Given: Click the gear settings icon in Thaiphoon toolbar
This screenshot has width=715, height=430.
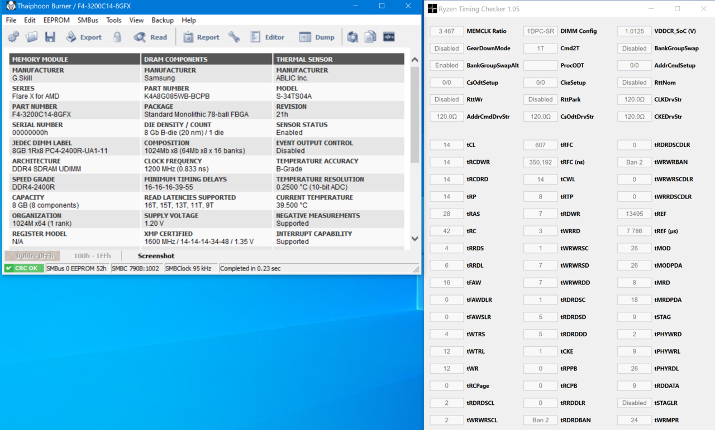Looking at the screenshot, I should pyautogui.click(x=13, y=37).
